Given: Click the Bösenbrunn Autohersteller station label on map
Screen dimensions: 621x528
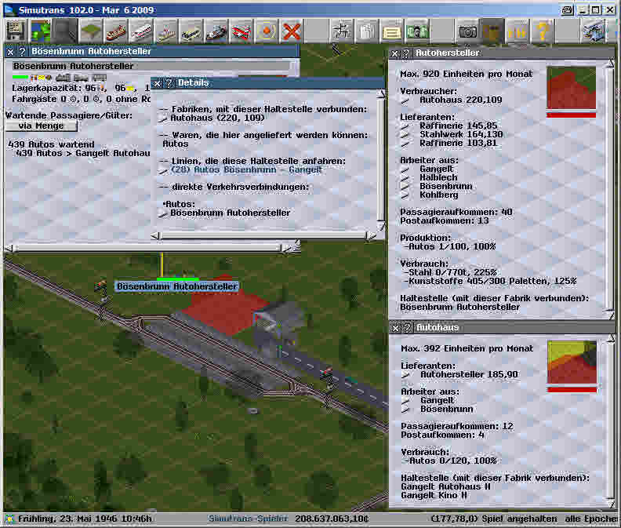Looking at the screenshot, I should 176,286.
